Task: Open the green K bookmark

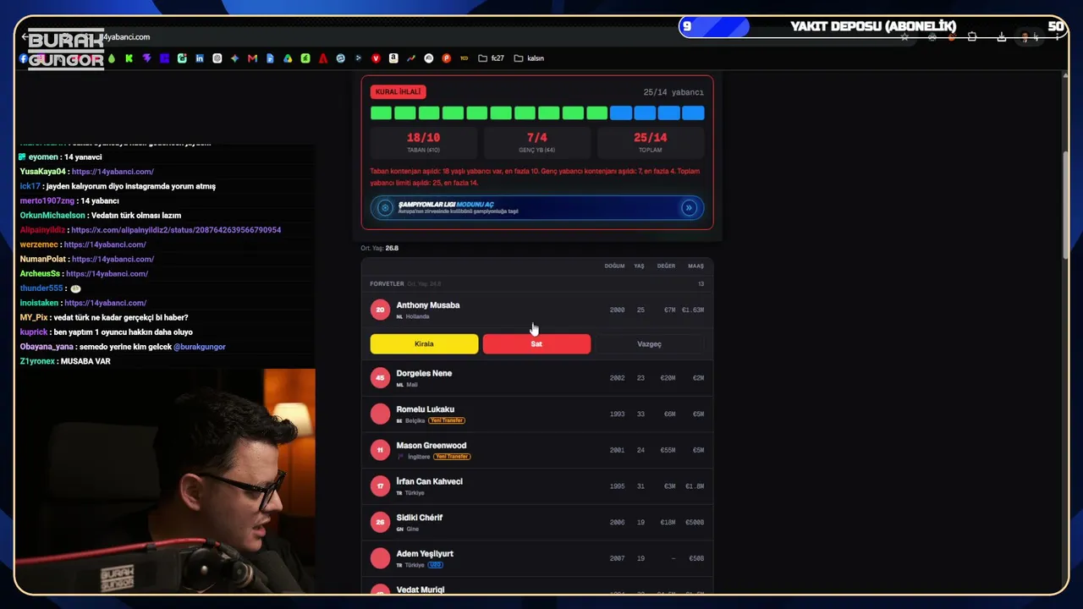Action: [129, 58]
